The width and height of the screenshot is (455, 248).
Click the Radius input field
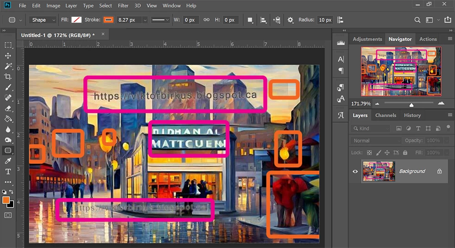325,20
